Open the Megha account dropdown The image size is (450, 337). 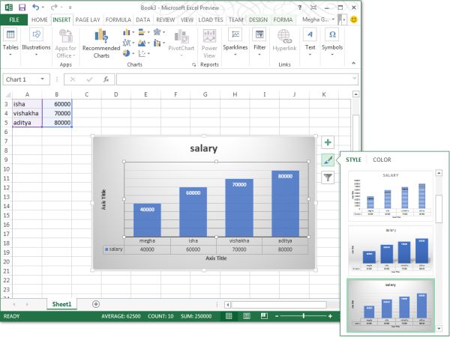pos(318,19)
